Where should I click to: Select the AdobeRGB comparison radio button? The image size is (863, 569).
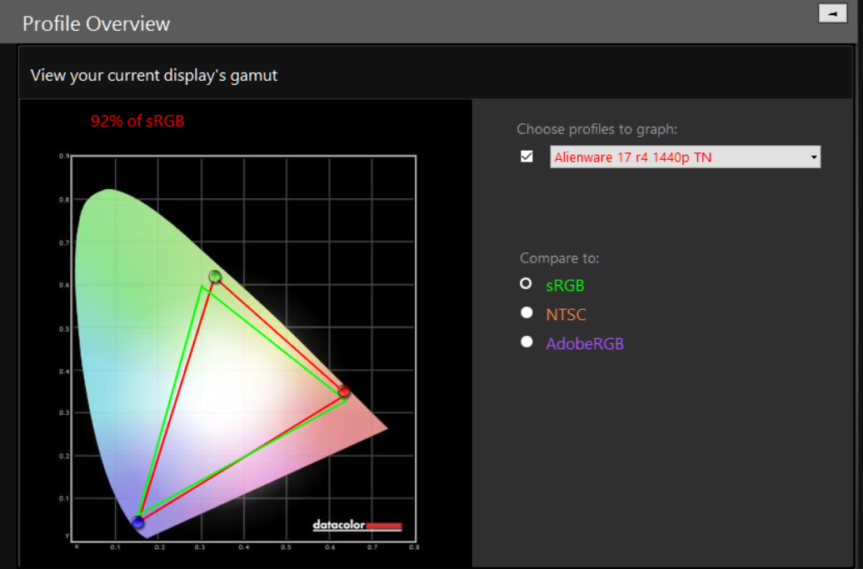[x=526, y=342]
